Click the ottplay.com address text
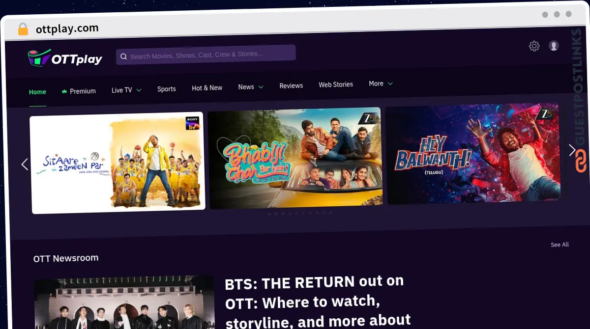This screenshot has width=590, height=329. (x=67, y=28)
